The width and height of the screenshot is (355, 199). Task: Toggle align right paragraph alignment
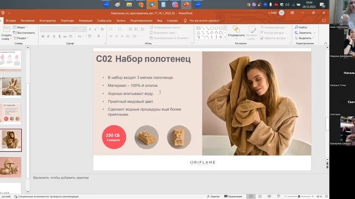[122, 36]
